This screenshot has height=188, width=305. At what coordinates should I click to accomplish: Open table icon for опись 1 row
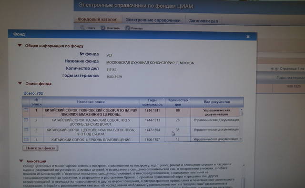[26, 110]
